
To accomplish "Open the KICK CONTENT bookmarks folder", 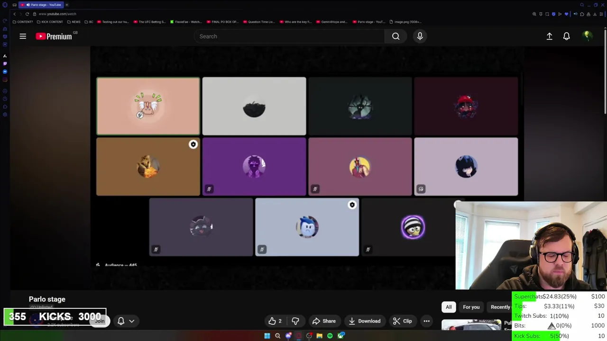I will [x=50, y=22].
